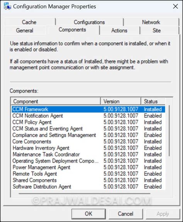Select the CCM Framework row

tap(88, 109)
